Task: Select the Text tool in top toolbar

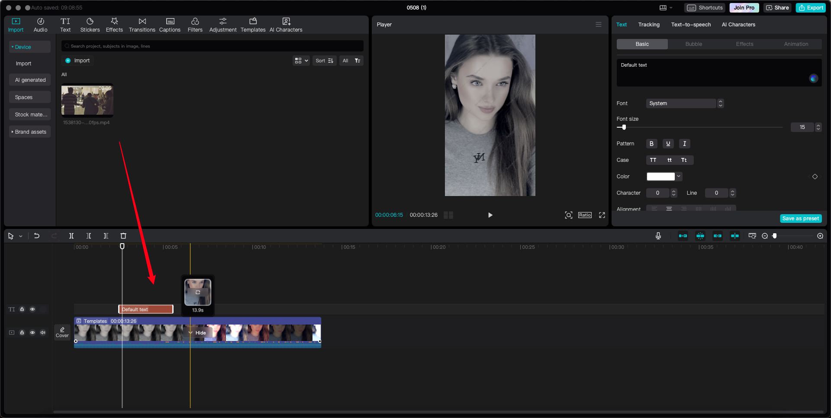Action: coord(65,24)
